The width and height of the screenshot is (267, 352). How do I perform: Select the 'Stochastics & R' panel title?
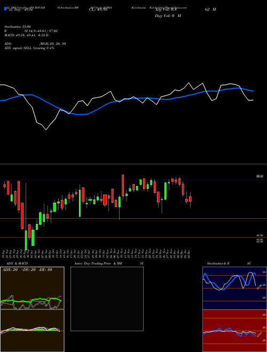(218, 263)
